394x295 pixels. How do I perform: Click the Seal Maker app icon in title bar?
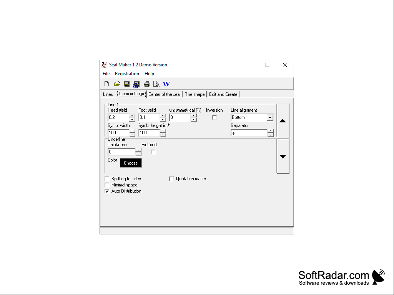click(x=104, y=65)
